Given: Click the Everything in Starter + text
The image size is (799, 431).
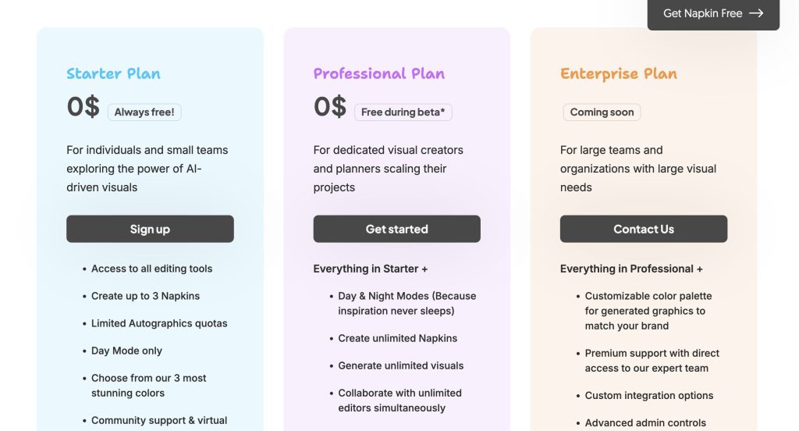Looking at the screenshot, I should (371, 269).
